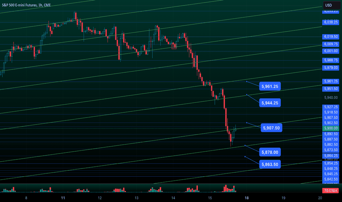Click the 5,979.00 price axis label
This screenshot has width=342, height=202.
pos(331,68)
